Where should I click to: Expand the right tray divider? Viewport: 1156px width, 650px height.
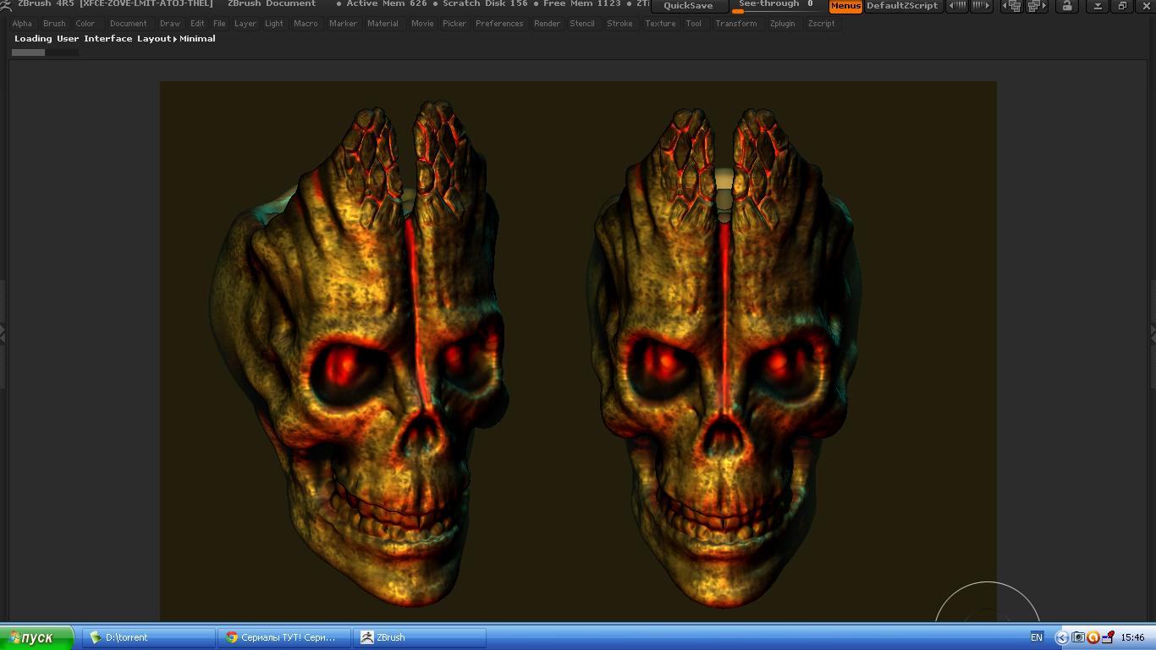click(x=1153, y=335)
